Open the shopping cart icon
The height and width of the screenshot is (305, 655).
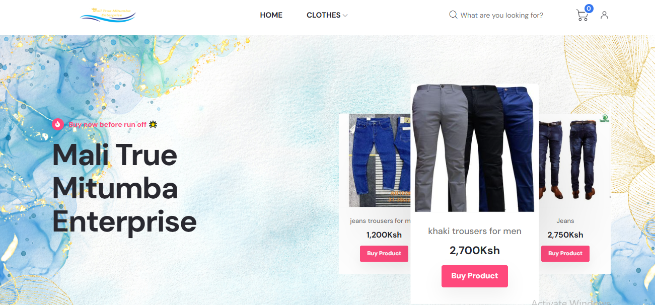tap(581, 16)
